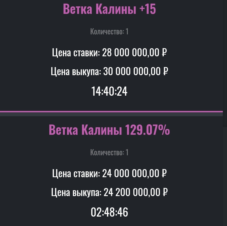Click the first lot's 'Цена ставки:' label
The image size is (227, 226).
[x=76, y=53]
